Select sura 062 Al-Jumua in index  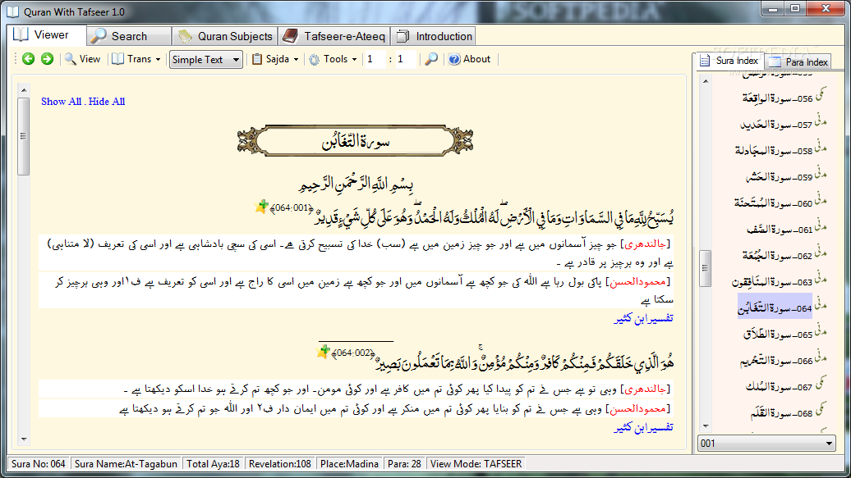778,256
